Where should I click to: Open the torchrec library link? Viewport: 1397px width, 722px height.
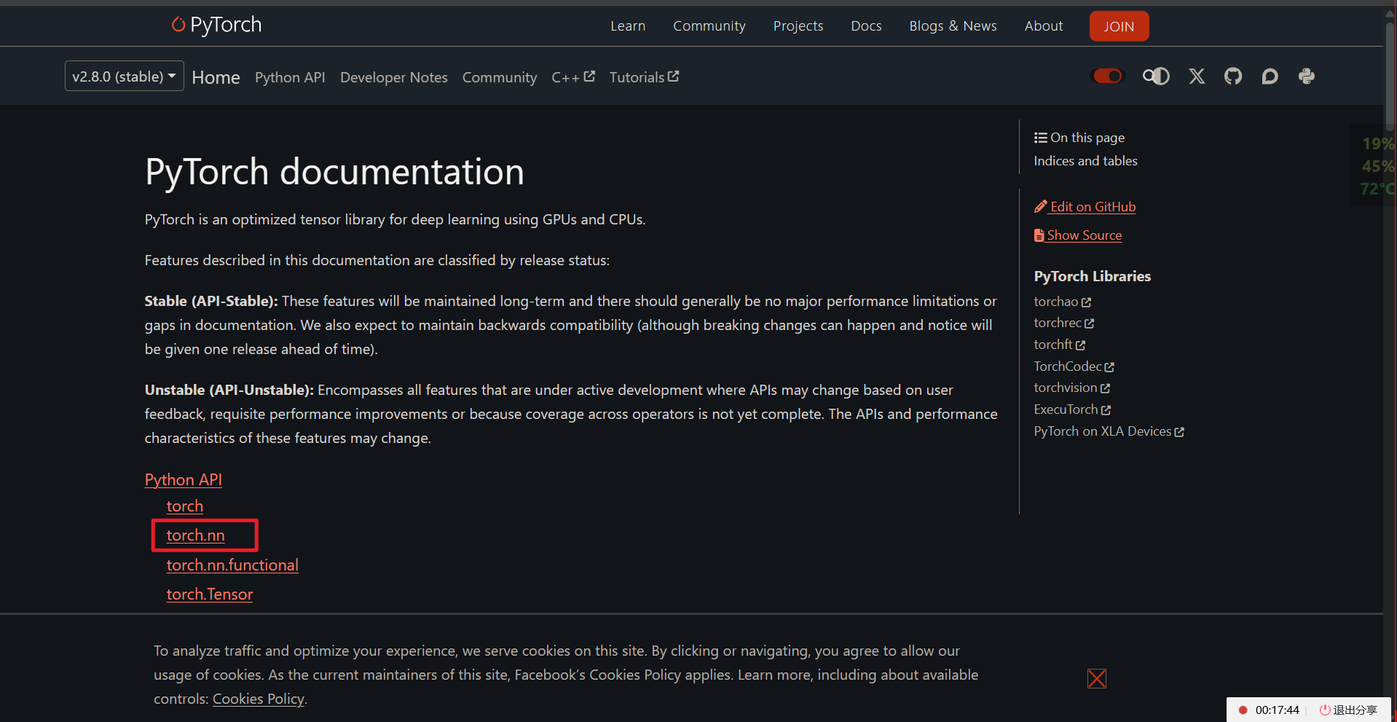[x=1058, y=323]
